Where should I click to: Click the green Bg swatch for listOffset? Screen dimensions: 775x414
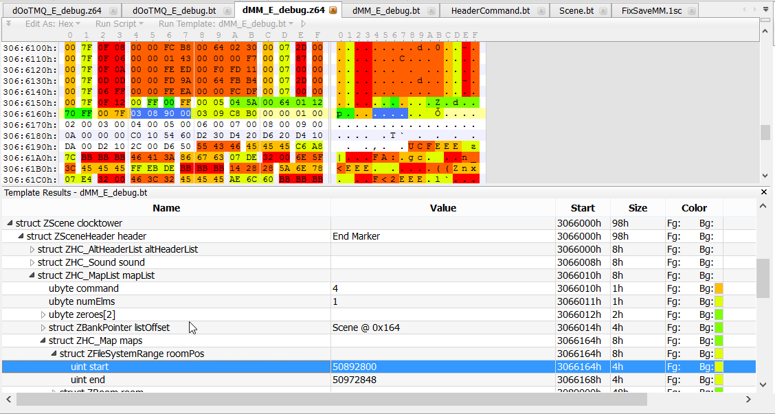719,327
